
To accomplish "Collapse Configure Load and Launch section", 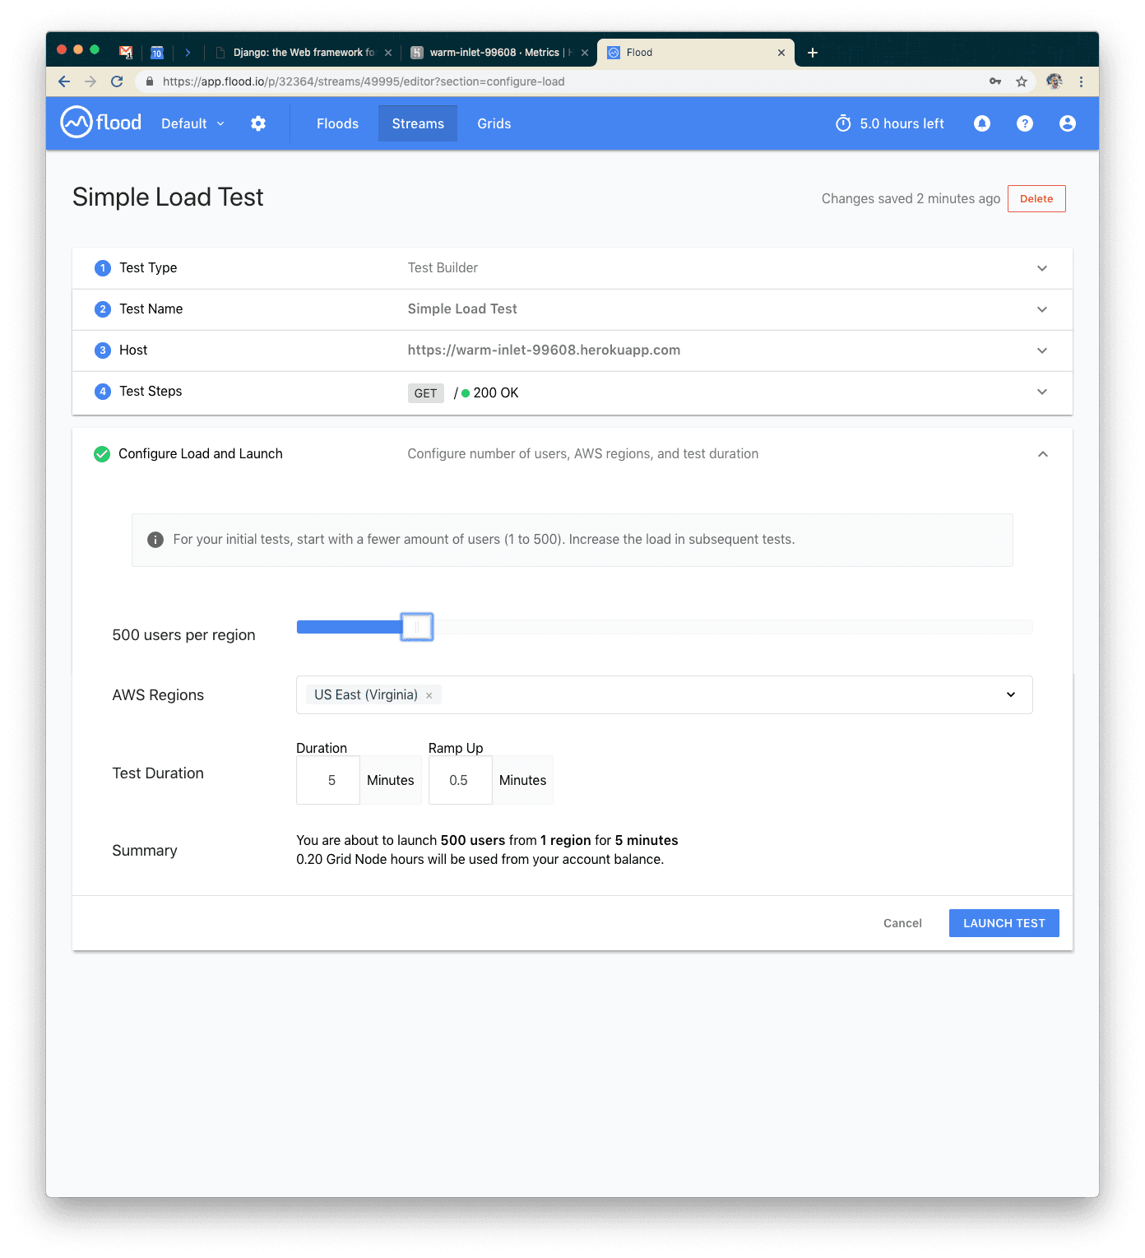I will click(1042, 454).
